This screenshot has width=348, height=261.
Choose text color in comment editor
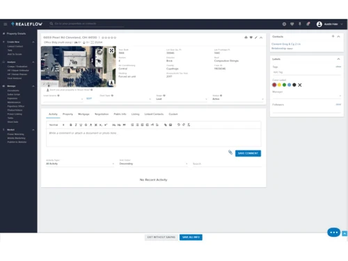[x=90, y=125]
